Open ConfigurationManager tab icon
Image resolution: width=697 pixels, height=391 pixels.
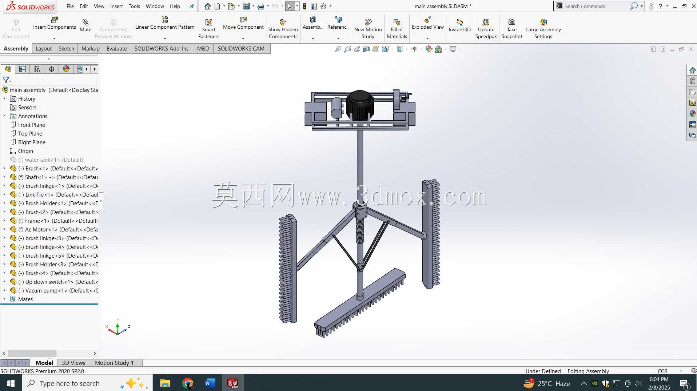pyautogui.click(x=37, y=69)
